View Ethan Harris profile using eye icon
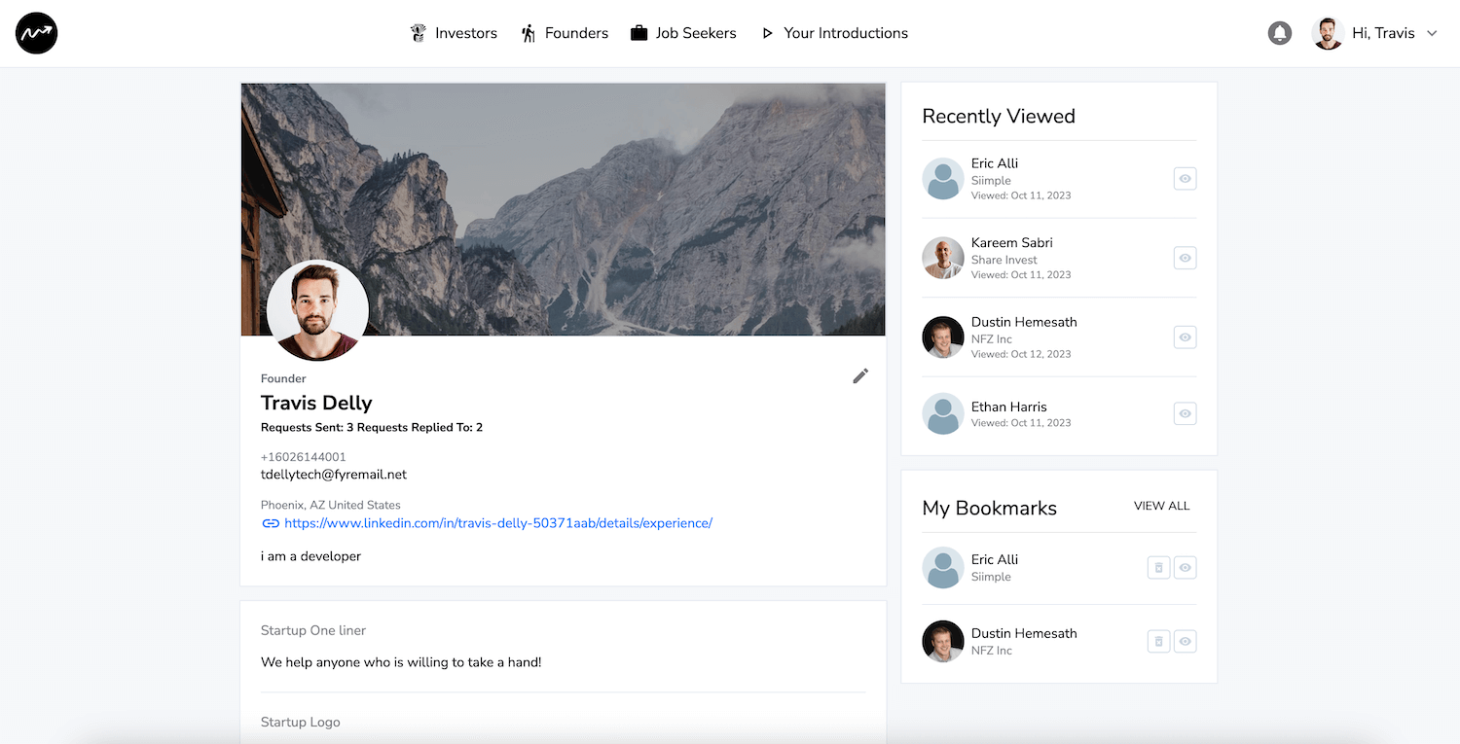This screenshot has height=744, width=1460. [x=1185, y=413]
